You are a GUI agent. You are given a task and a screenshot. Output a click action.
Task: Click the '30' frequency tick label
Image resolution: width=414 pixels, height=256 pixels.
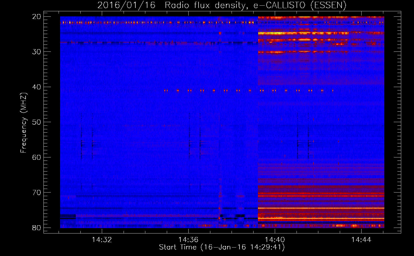click(x=37, y=52)
